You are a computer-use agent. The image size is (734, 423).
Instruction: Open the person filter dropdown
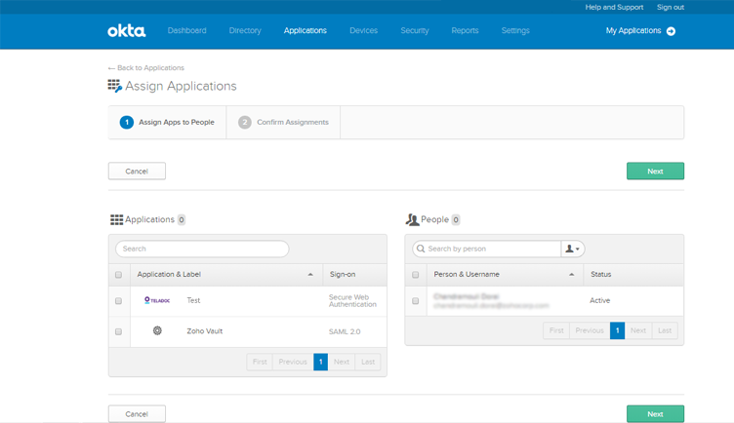coord(573,249)
